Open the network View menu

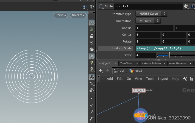[138, 79]
